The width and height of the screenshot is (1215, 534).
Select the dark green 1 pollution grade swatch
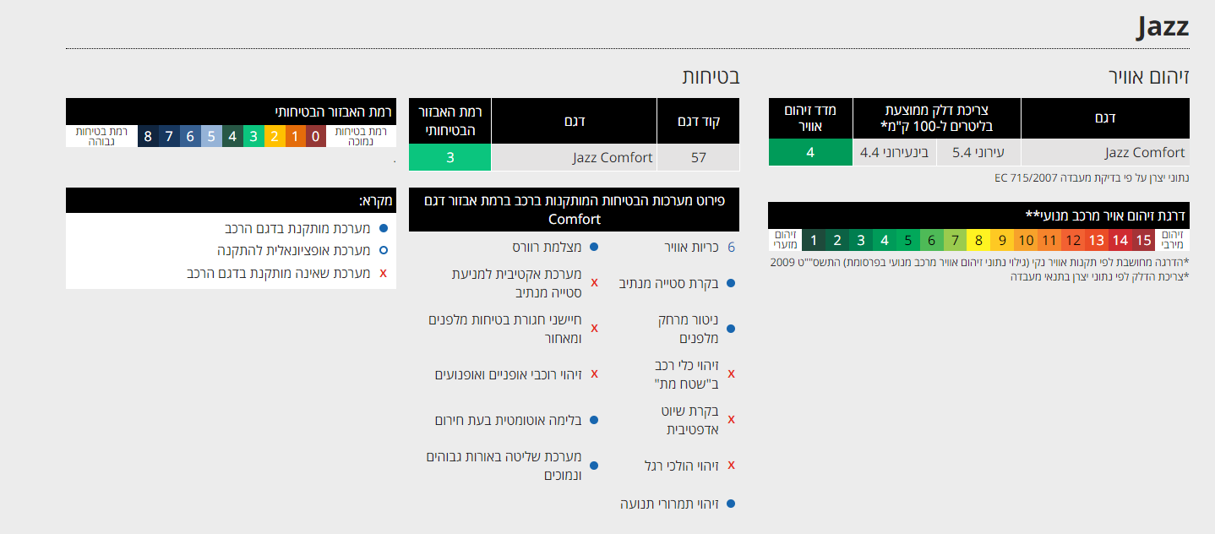814,240
